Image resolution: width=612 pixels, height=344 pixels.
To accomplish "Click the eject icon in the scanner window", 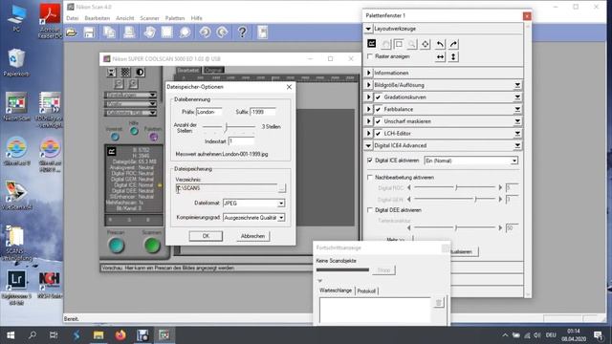I will 112,73.
